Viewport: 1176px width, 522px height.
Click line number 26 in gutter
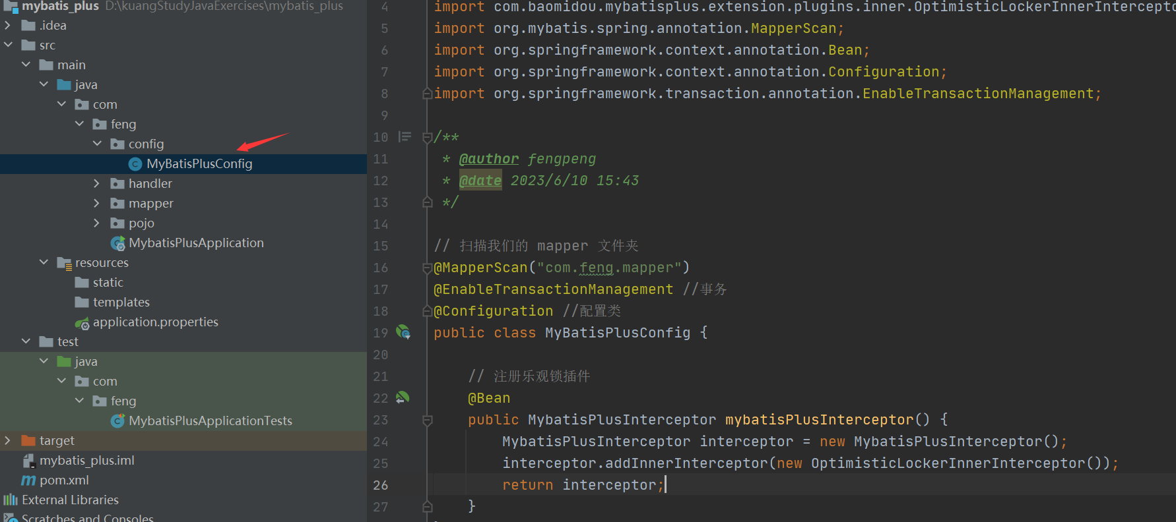[x=381, y=485]
